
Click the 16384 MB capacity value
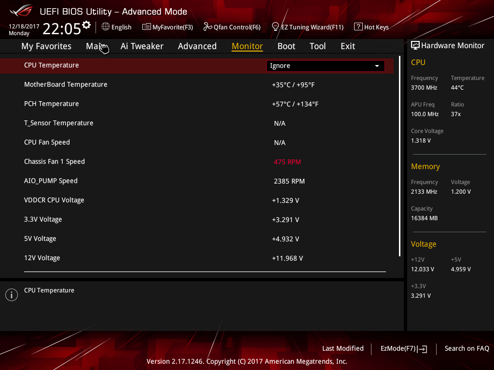(425, 218)
